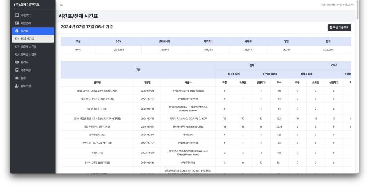Select the 배급사 시간표 circle option
The width and height of the screenshot is (369, 187).
click(x=17, y=46)
